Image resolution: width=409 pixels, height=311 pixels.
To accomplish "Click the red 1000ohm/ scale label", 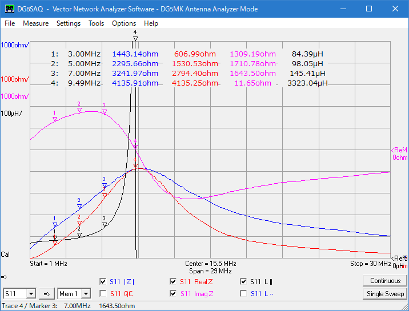I will (15, 79).
